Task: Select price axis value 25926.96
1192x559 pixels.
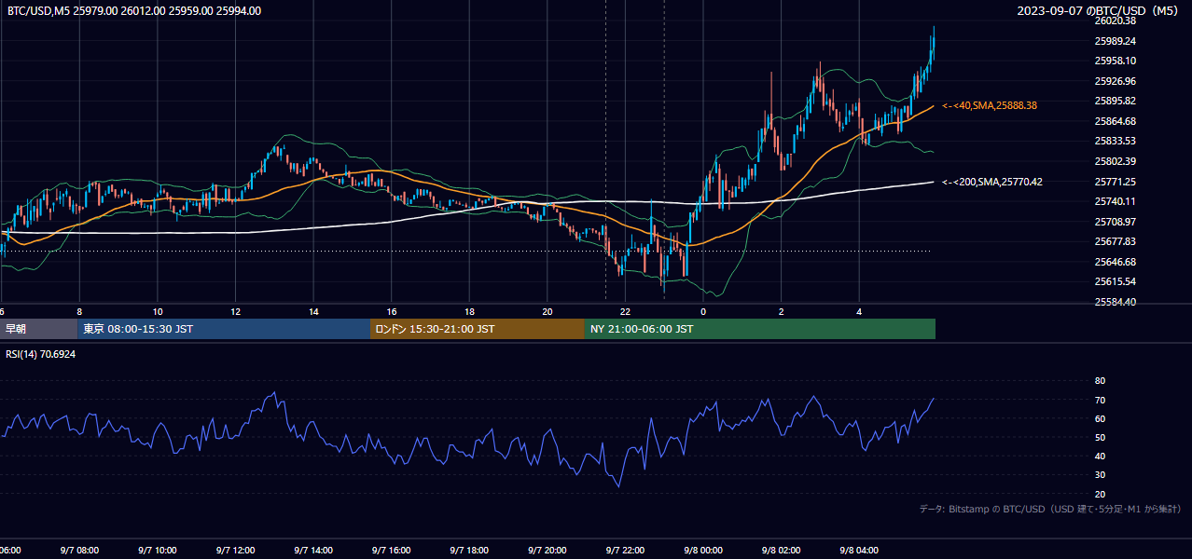Action: pos(1116,81)
